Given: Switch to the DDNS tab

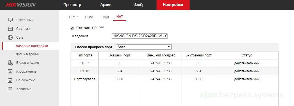Looking at the screenshot, I should point(90,17).
